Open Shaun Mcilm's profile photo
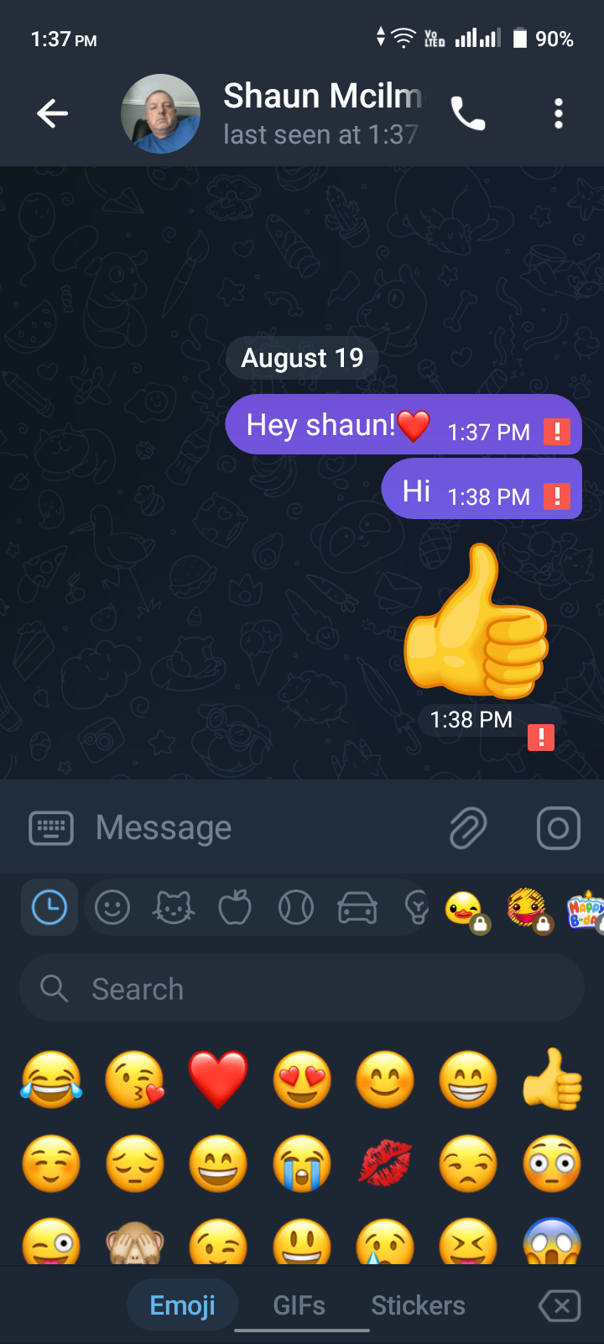 pos(161,113)
